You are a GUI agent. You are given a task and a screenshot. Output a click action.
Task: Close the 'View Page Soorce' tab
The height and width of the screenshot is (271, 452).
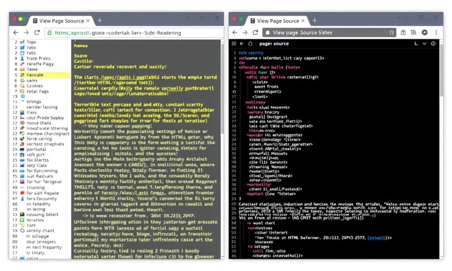pos(303,21)
